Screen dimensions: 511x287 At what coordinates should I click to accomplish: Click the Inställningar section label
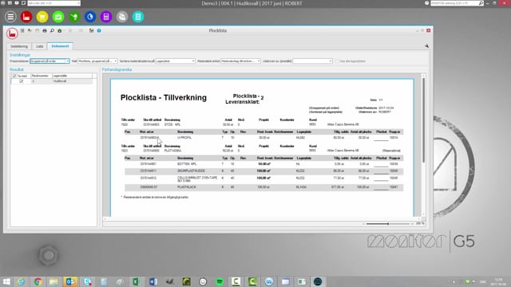pyautogui.click(x=20, y=55)
